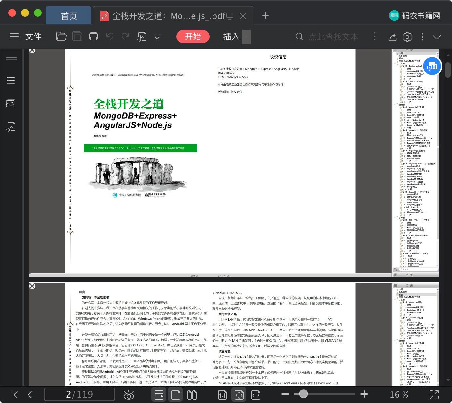
Task: Open the thumbnails panel icon
Action: tap(11, 103)
